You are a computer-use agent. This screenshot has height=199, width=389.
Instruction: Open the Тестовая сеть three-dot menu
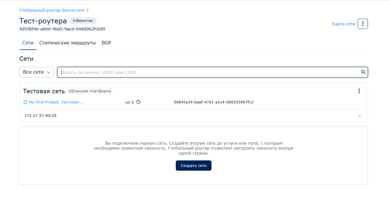tap(359, 91)
